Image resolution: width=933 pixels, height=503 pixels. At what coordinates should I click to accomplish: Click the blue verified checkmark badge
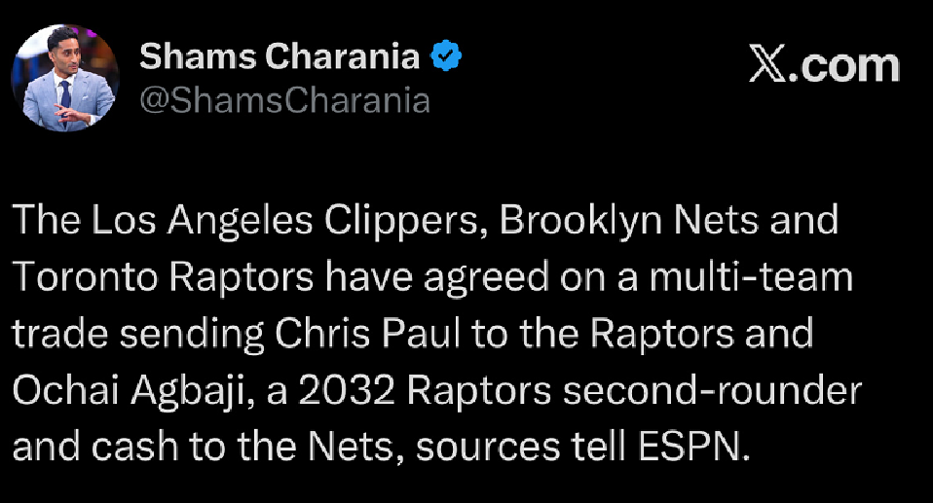pyautogui.click(x=447, y=58)
